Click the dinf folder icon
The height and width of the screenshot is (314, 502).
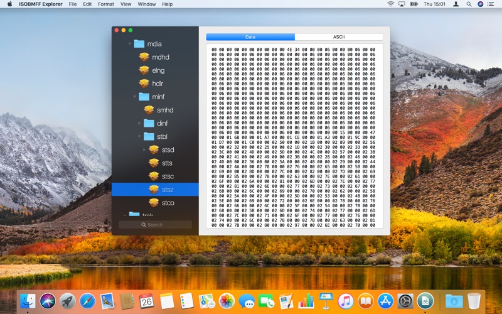click(149, 123)
